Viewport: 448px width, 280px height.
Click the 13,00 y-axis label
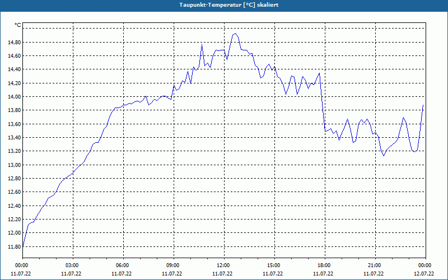pyautogui.click(x=14, y=165)
